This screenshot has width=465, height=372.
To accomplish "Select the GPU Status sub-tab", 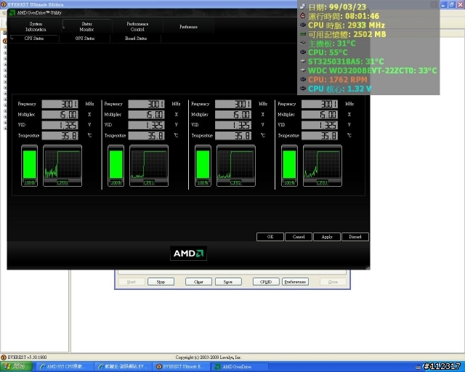I will (85, 39).
